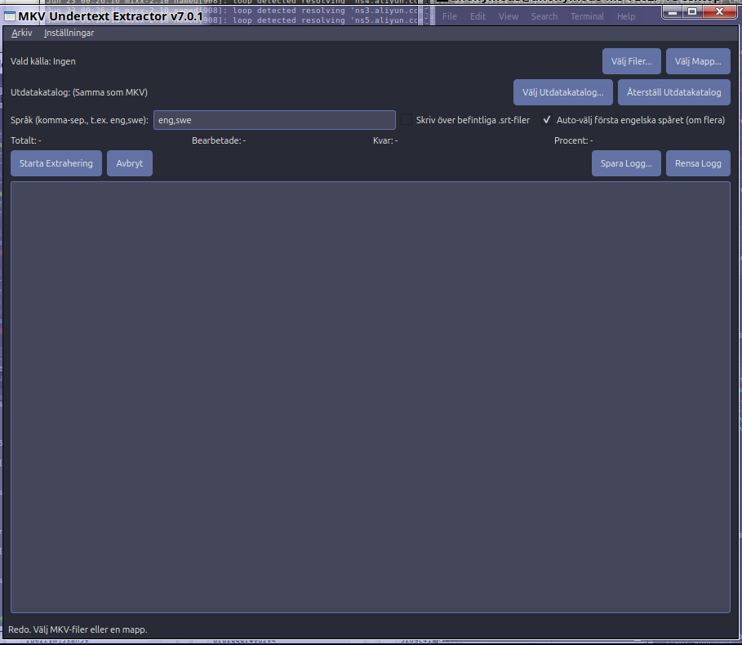The width and height of the screenshot is (742, 645).
Task: Enable Skriv över befintliga .srt-filer
Action: click(x=407, y=119)
